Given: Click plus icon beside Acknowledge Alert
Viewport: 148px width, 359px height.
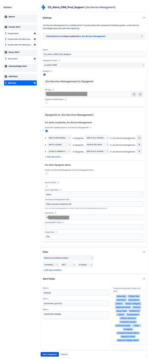Looking at the screenshot, I should (6, 66).
